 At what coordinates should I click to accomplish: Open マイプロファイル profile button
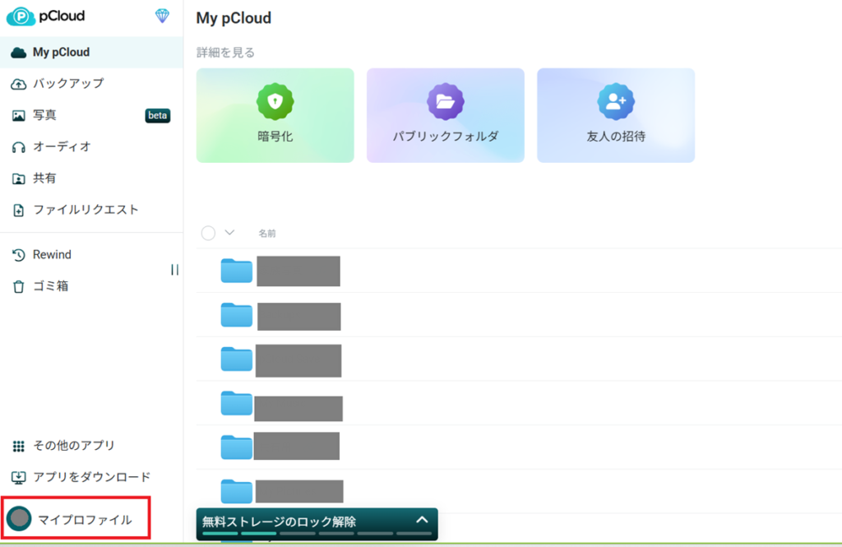click(x=76, y=520)
